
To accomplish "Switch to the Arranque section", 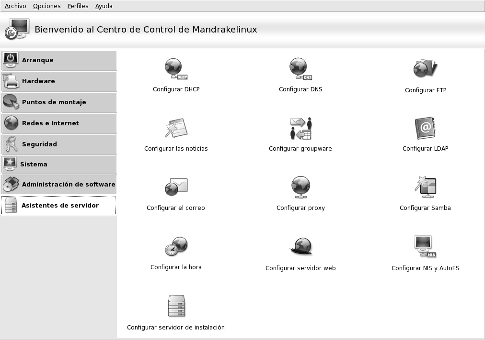I will tap(59, 60).
